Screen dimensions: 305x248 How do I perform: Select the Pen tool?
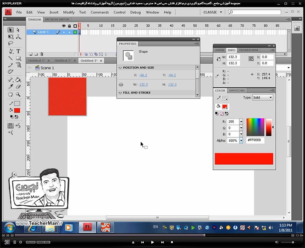11,51
